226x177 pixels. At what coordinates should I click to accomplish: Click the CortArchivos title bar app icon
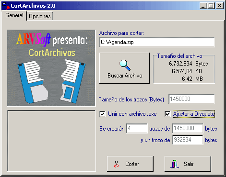pyautogui.click(x=6, y=6)
